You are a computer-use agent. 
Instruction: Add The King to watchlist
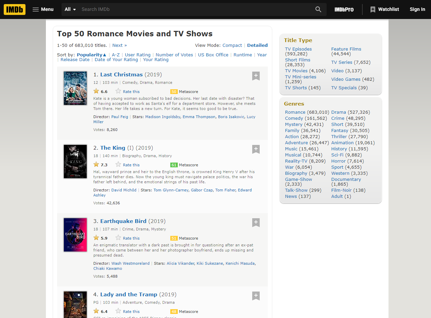tap(256, 149)
